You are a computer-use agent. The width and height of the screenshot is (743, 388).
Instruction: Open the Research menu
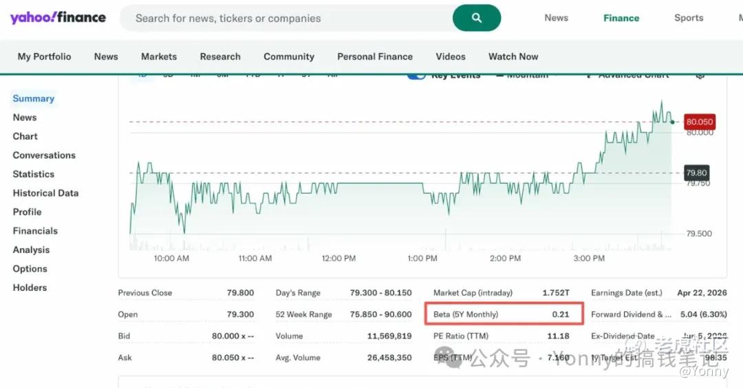pos(220,56)
